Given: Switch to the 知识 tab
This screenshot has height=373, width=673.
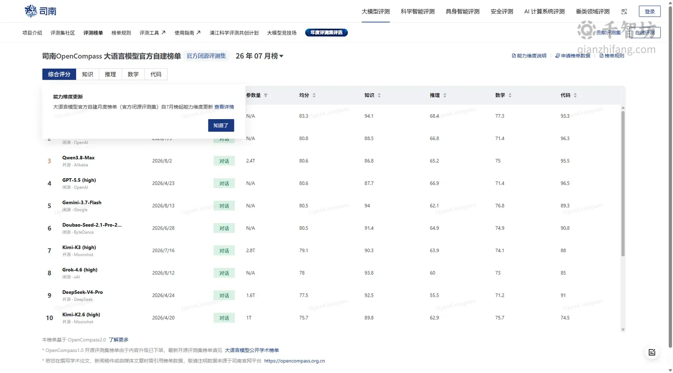Looking at the screenshot, I should (x=88, y=74).
